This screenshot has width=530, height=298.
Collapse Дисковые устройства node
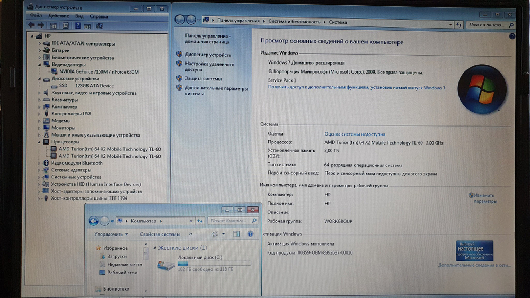pyautogui.click(x=40, y=79)
